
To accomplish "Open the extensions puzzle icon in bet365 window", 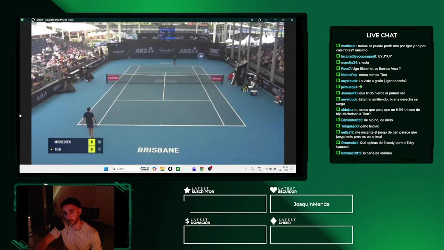I will [x=259, y=20].
